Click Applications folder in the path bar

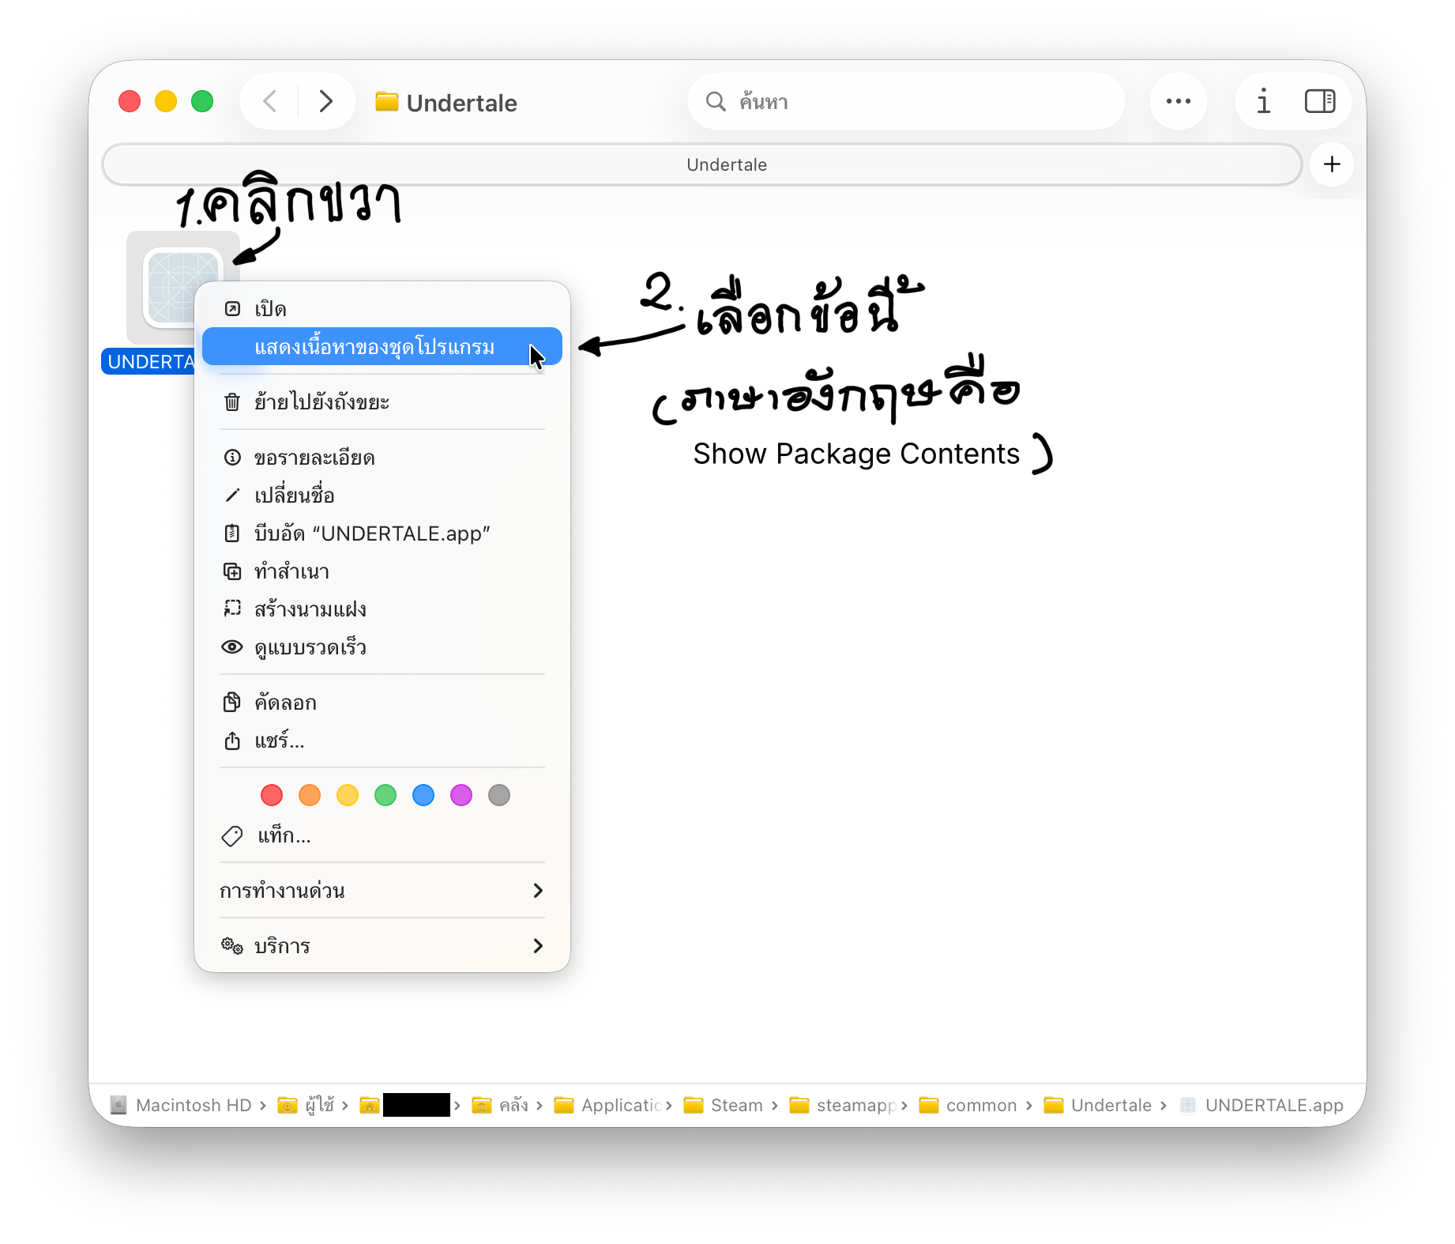click(x=608, y=1105)
